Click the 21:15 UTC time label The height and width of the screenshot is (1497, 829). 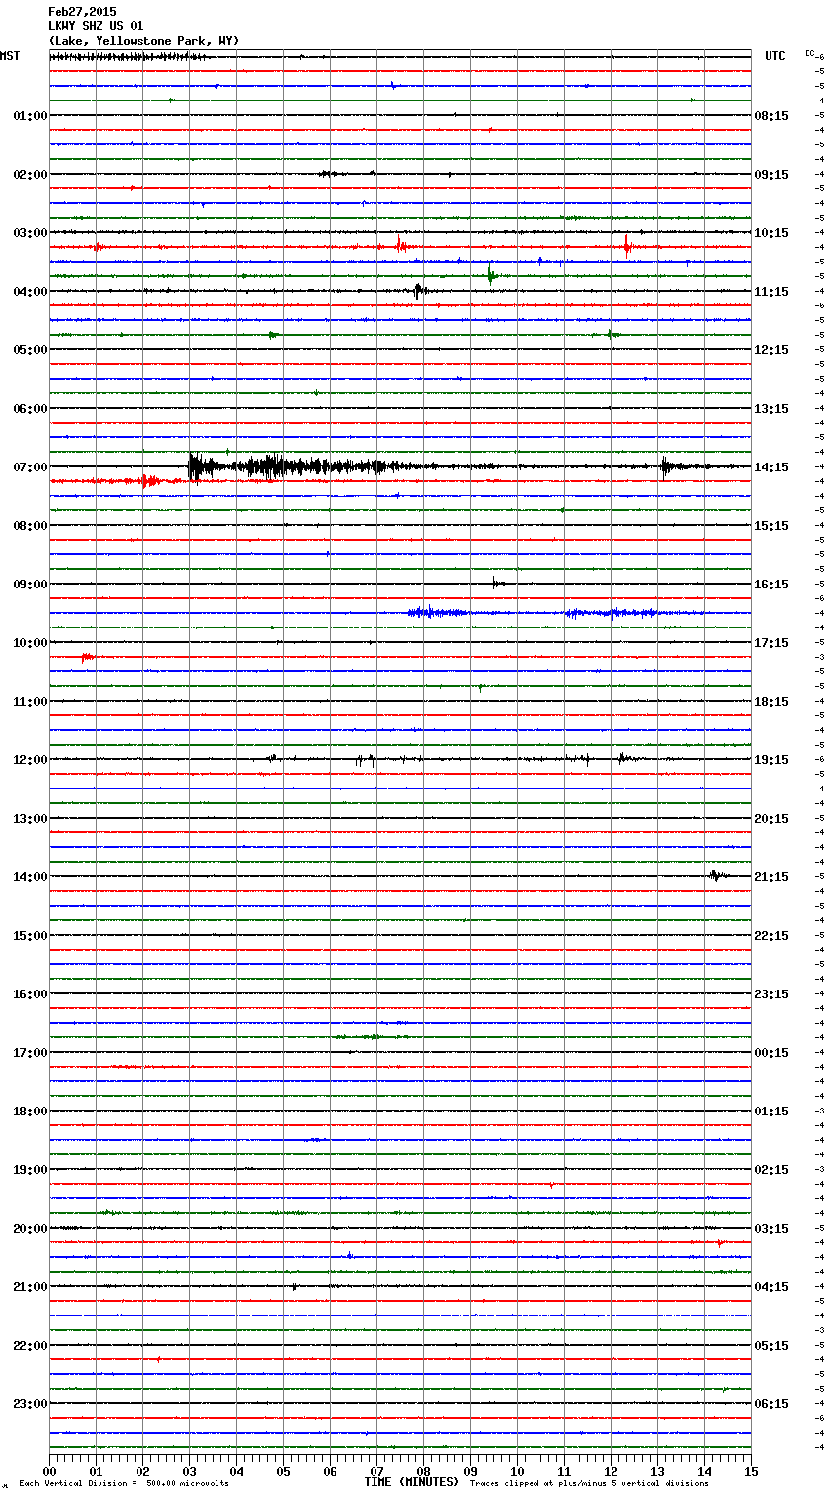tap(771, 877)
